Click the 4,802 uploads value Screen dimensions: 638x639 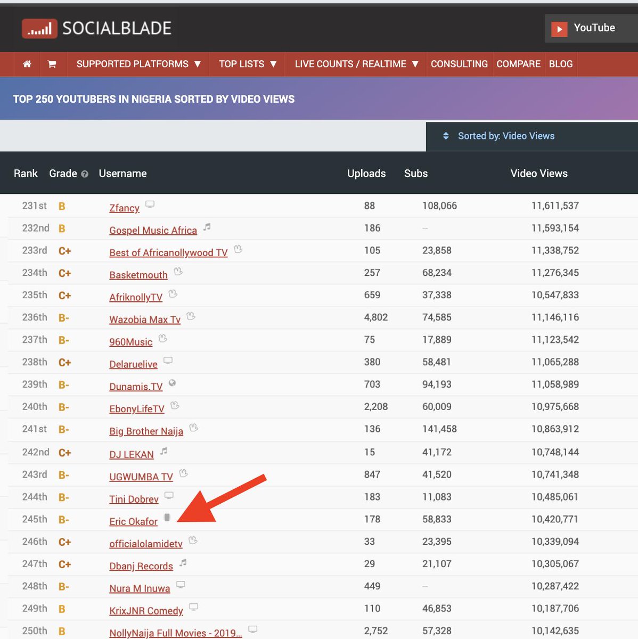click(x=376, y=317)
